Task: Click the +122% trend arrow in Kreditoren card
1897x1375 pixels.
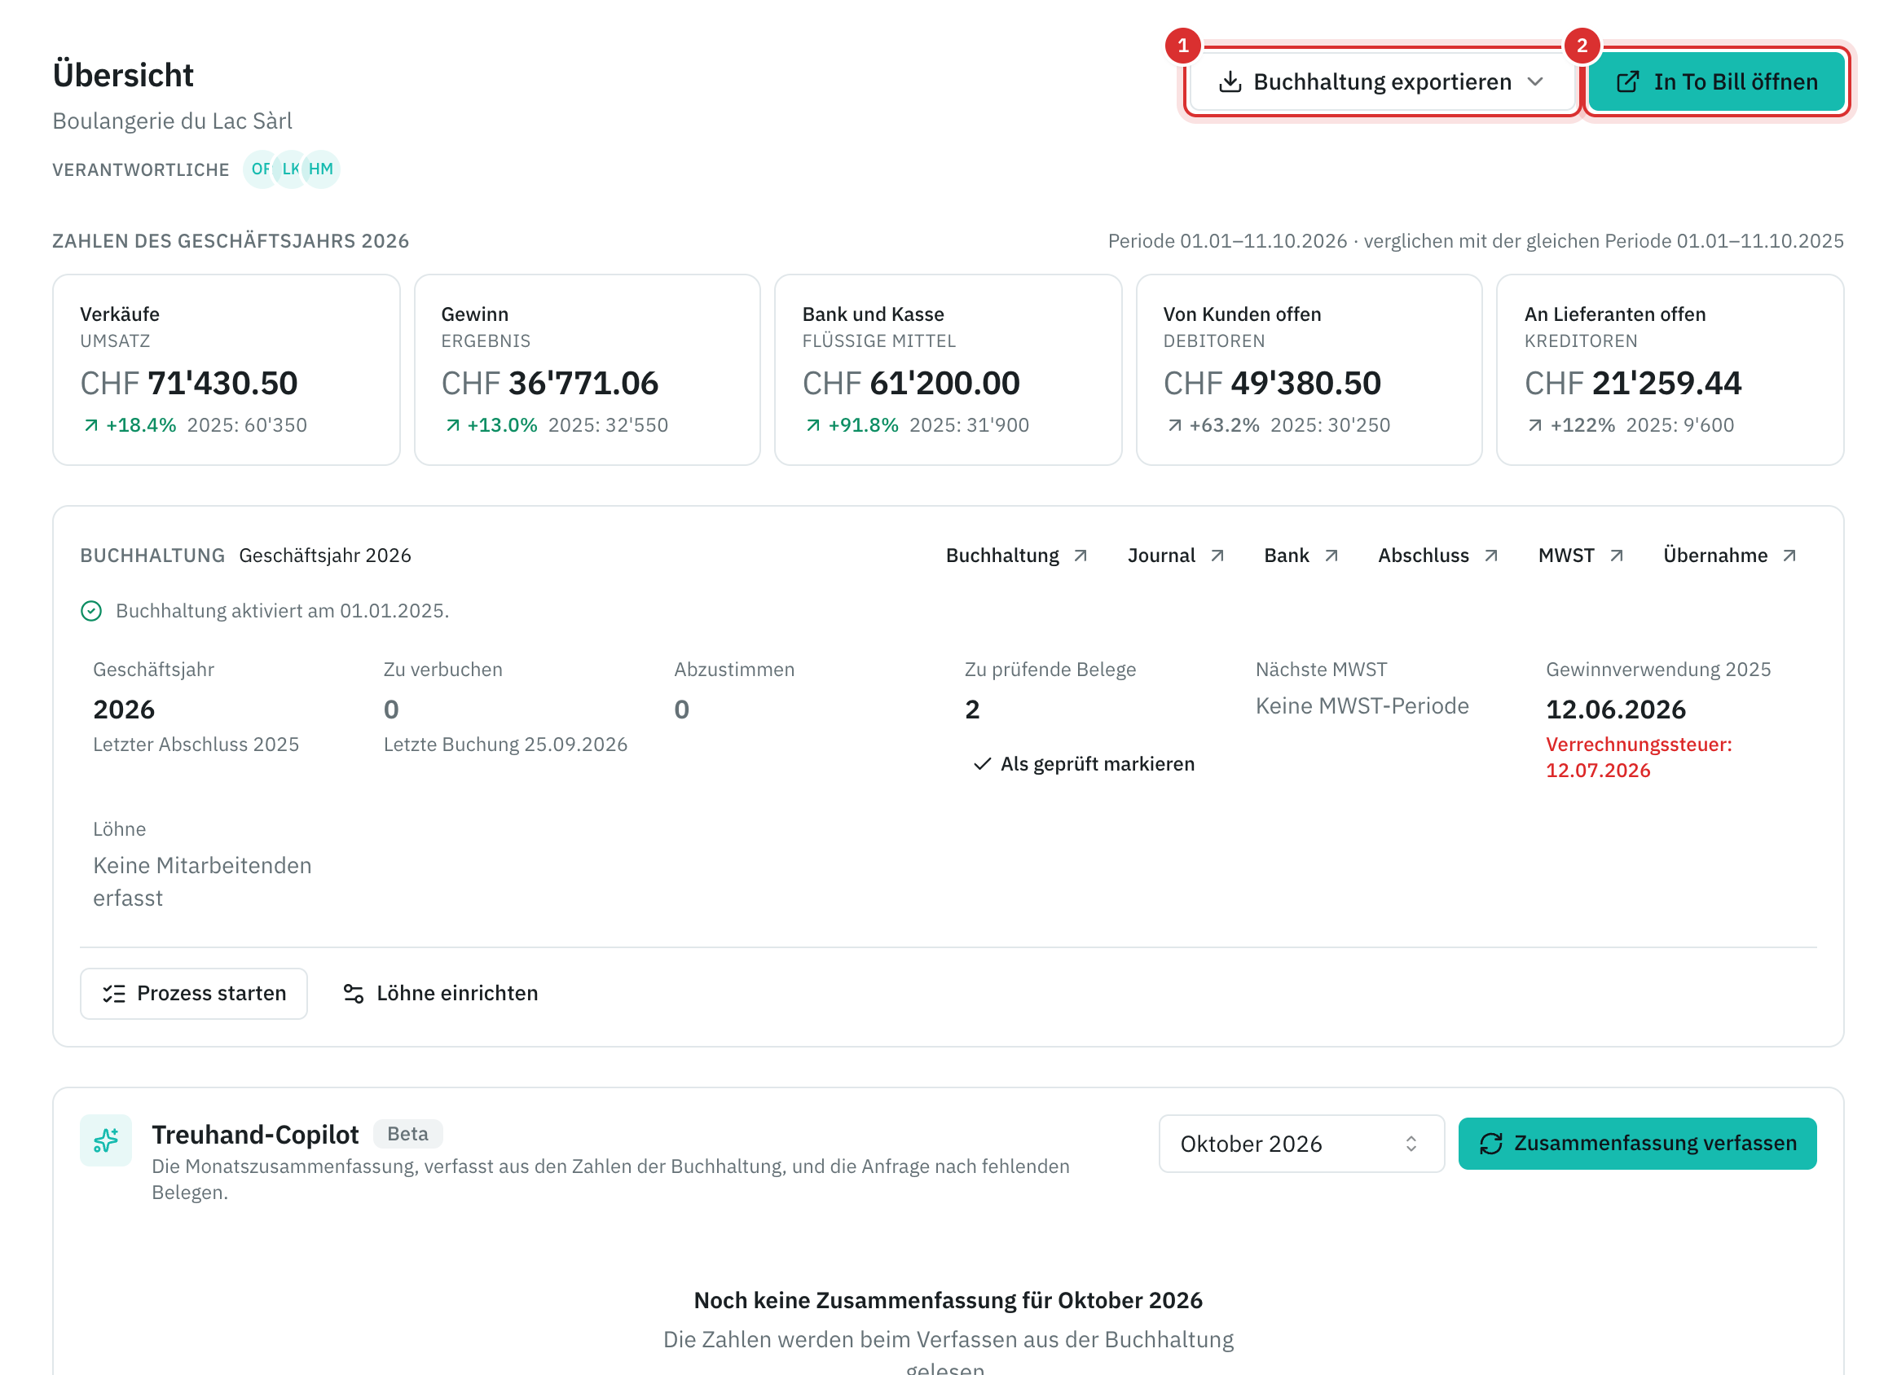Action: point(1535,425)
